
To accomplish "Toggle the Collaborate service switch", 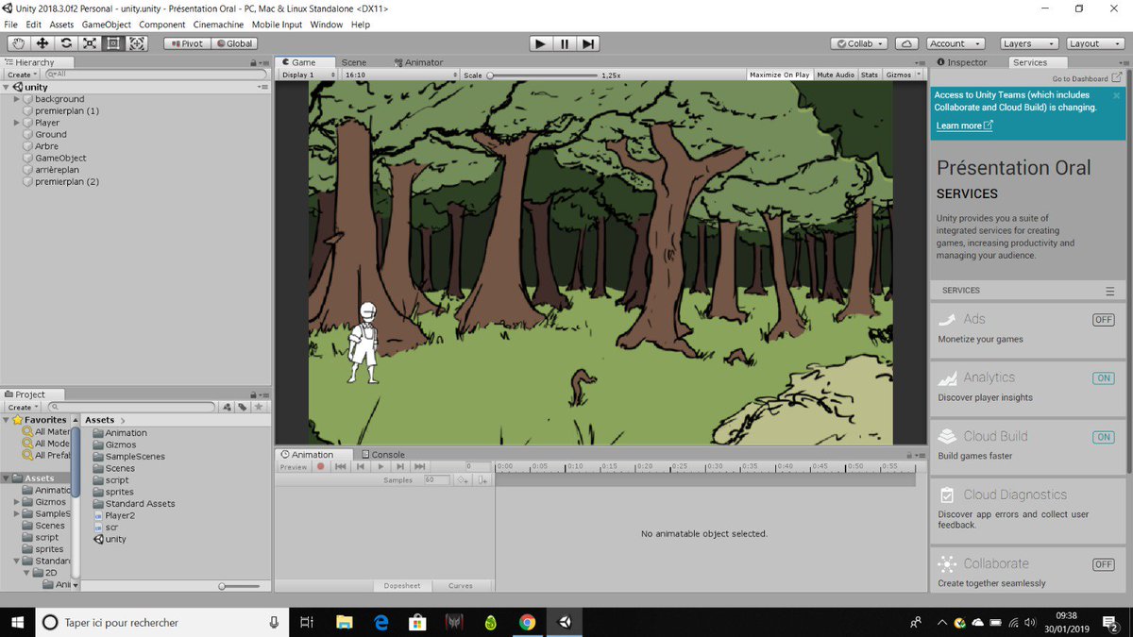I will point(1103,564).
